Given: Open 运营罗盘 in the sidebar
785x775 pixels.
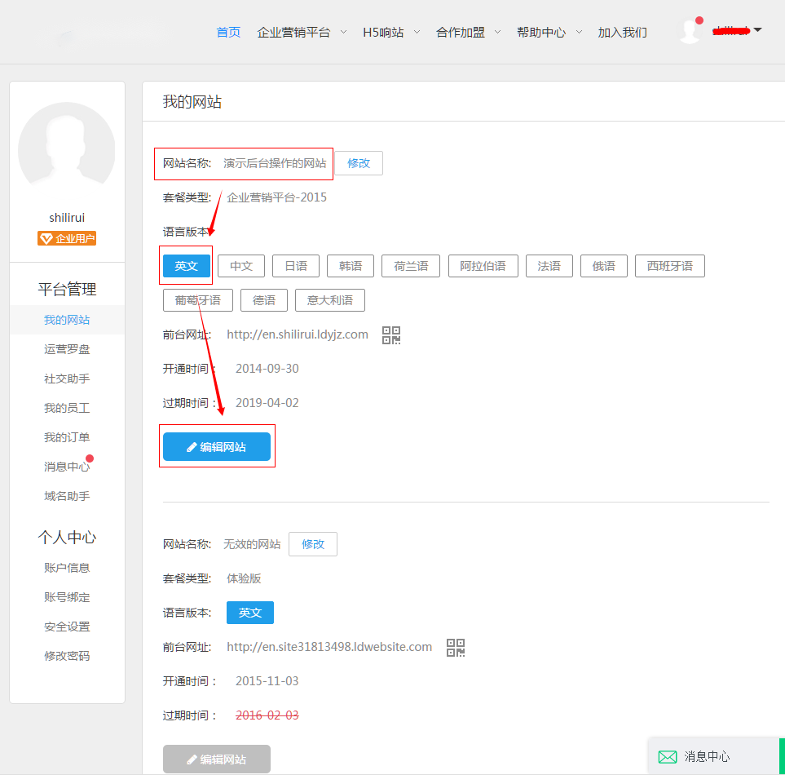Looking at the screenshot, I should point(67,349).
